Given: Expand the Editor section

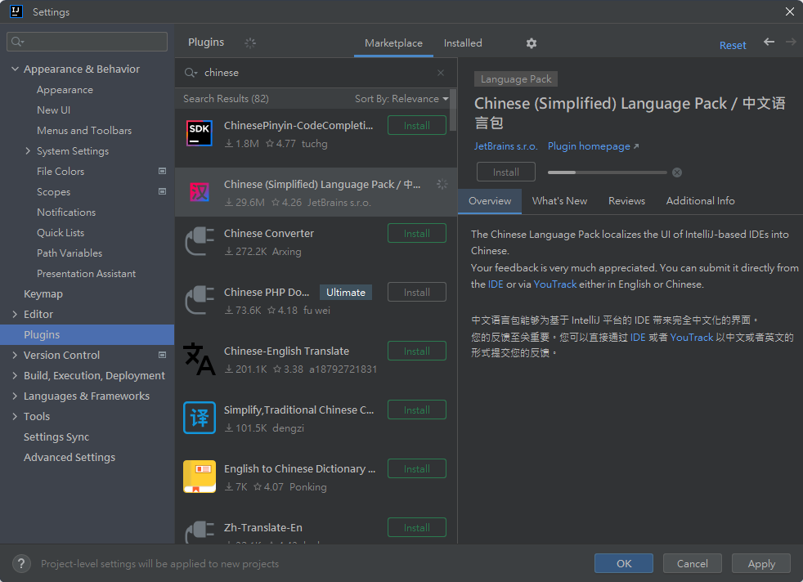Looking at the screenshot, I should pyautogui.click(x=15, y=314).
